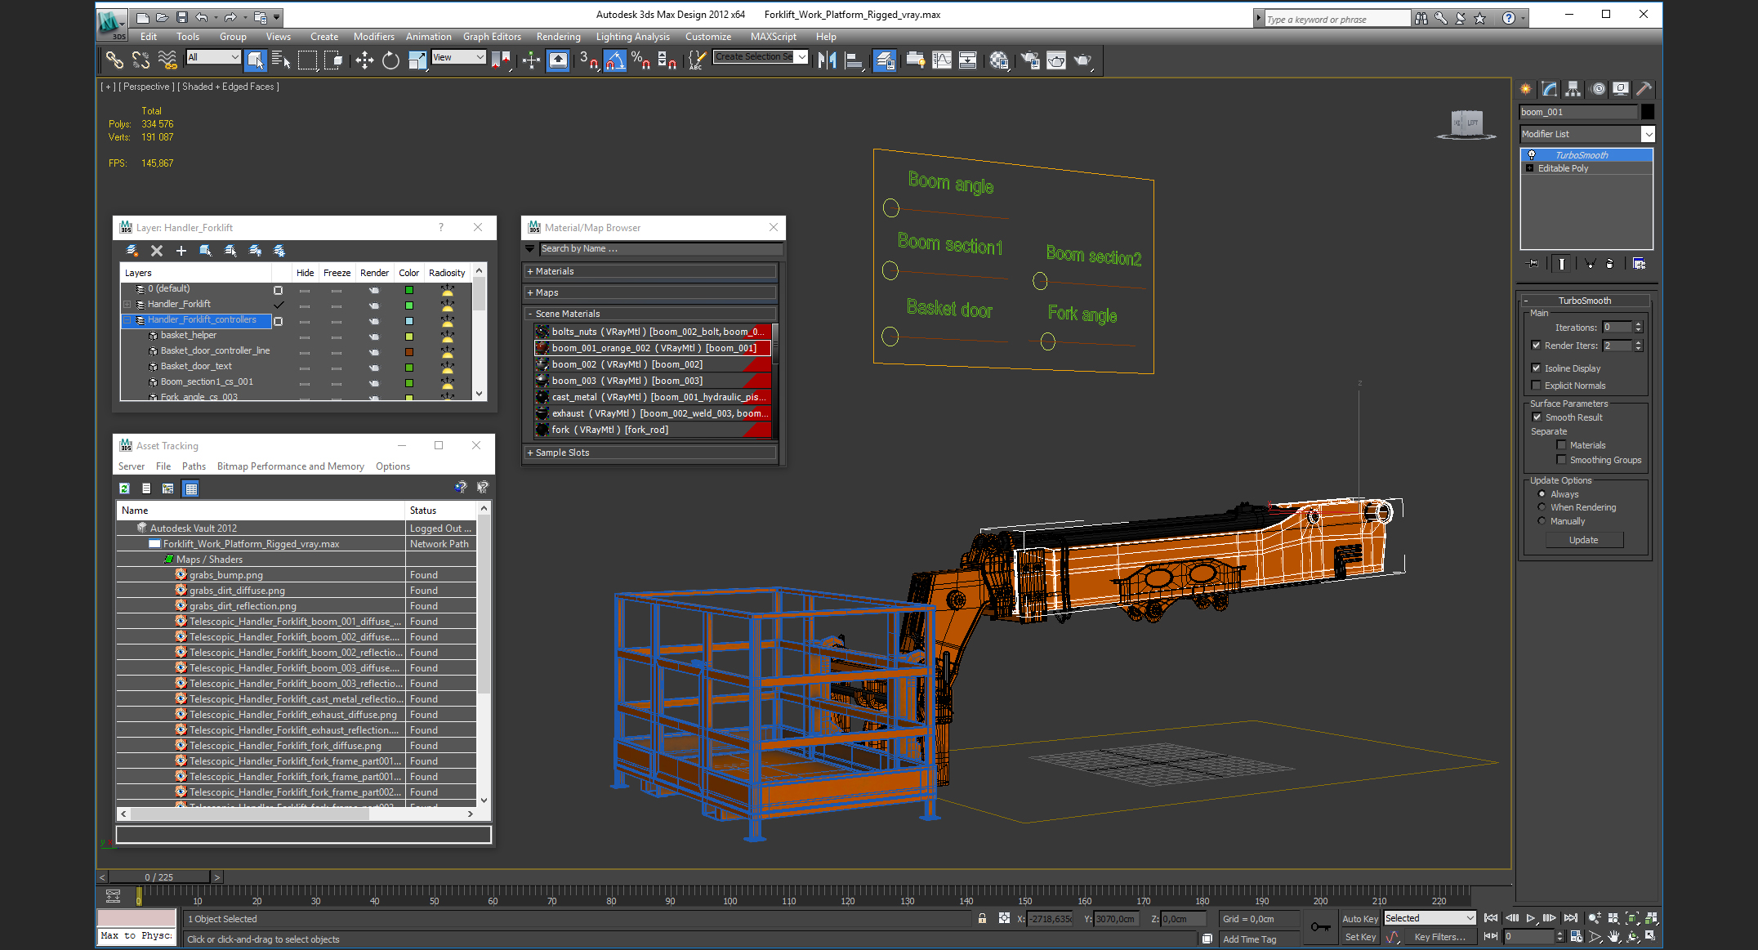Choose the Select and Rotate tool
The width and height of the screenshot is (1758, 950).
pyautogui.click(x=390, y=60)
